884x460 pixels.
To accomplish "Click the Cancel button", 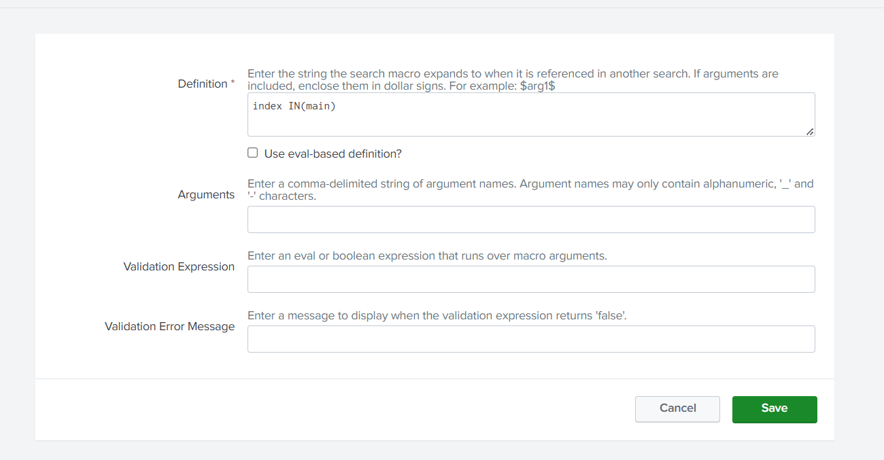I will click(677, 408).
